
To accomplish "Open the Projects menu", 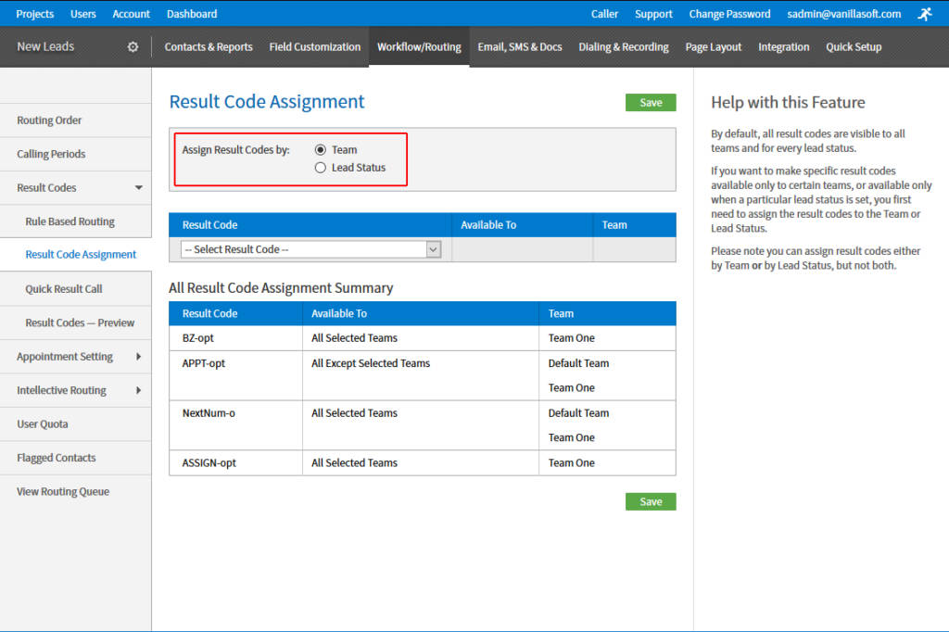I will pos(34,13).
